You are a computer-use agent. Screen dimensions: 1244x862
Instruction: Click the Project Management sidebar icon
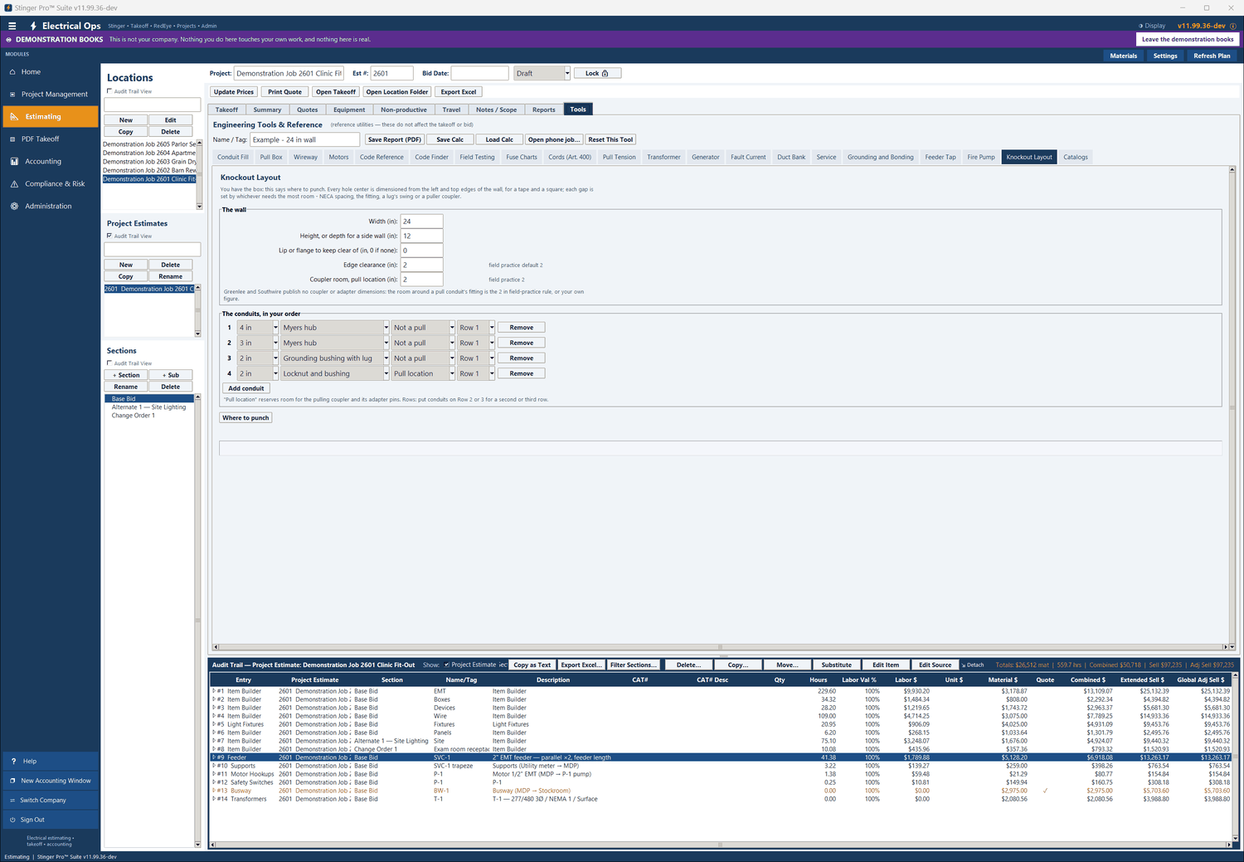[x=13, y=95]
